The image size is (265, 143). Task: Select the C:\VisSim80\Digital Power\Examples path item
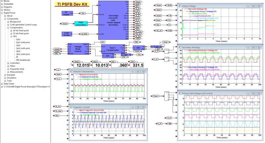[x=27, y=87]
